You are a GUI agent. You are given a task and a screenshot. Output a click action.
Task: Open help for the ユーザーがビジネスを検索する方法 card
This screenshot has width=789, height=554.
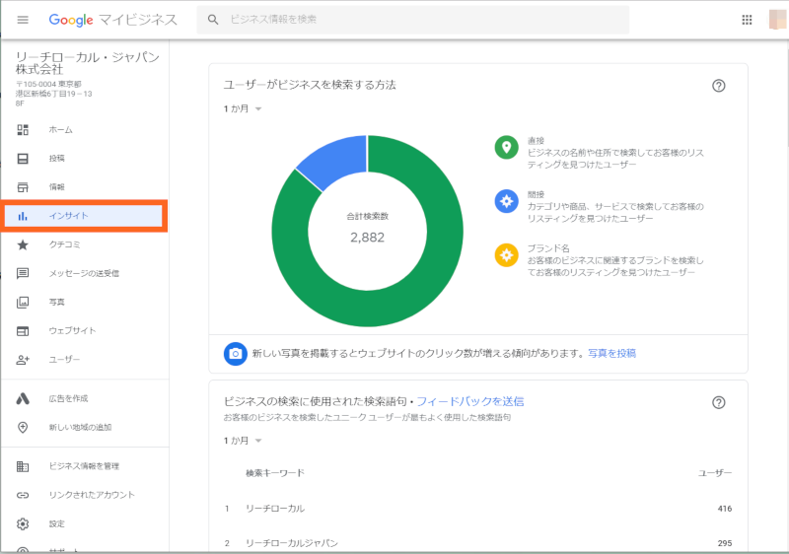pos(719,86)
